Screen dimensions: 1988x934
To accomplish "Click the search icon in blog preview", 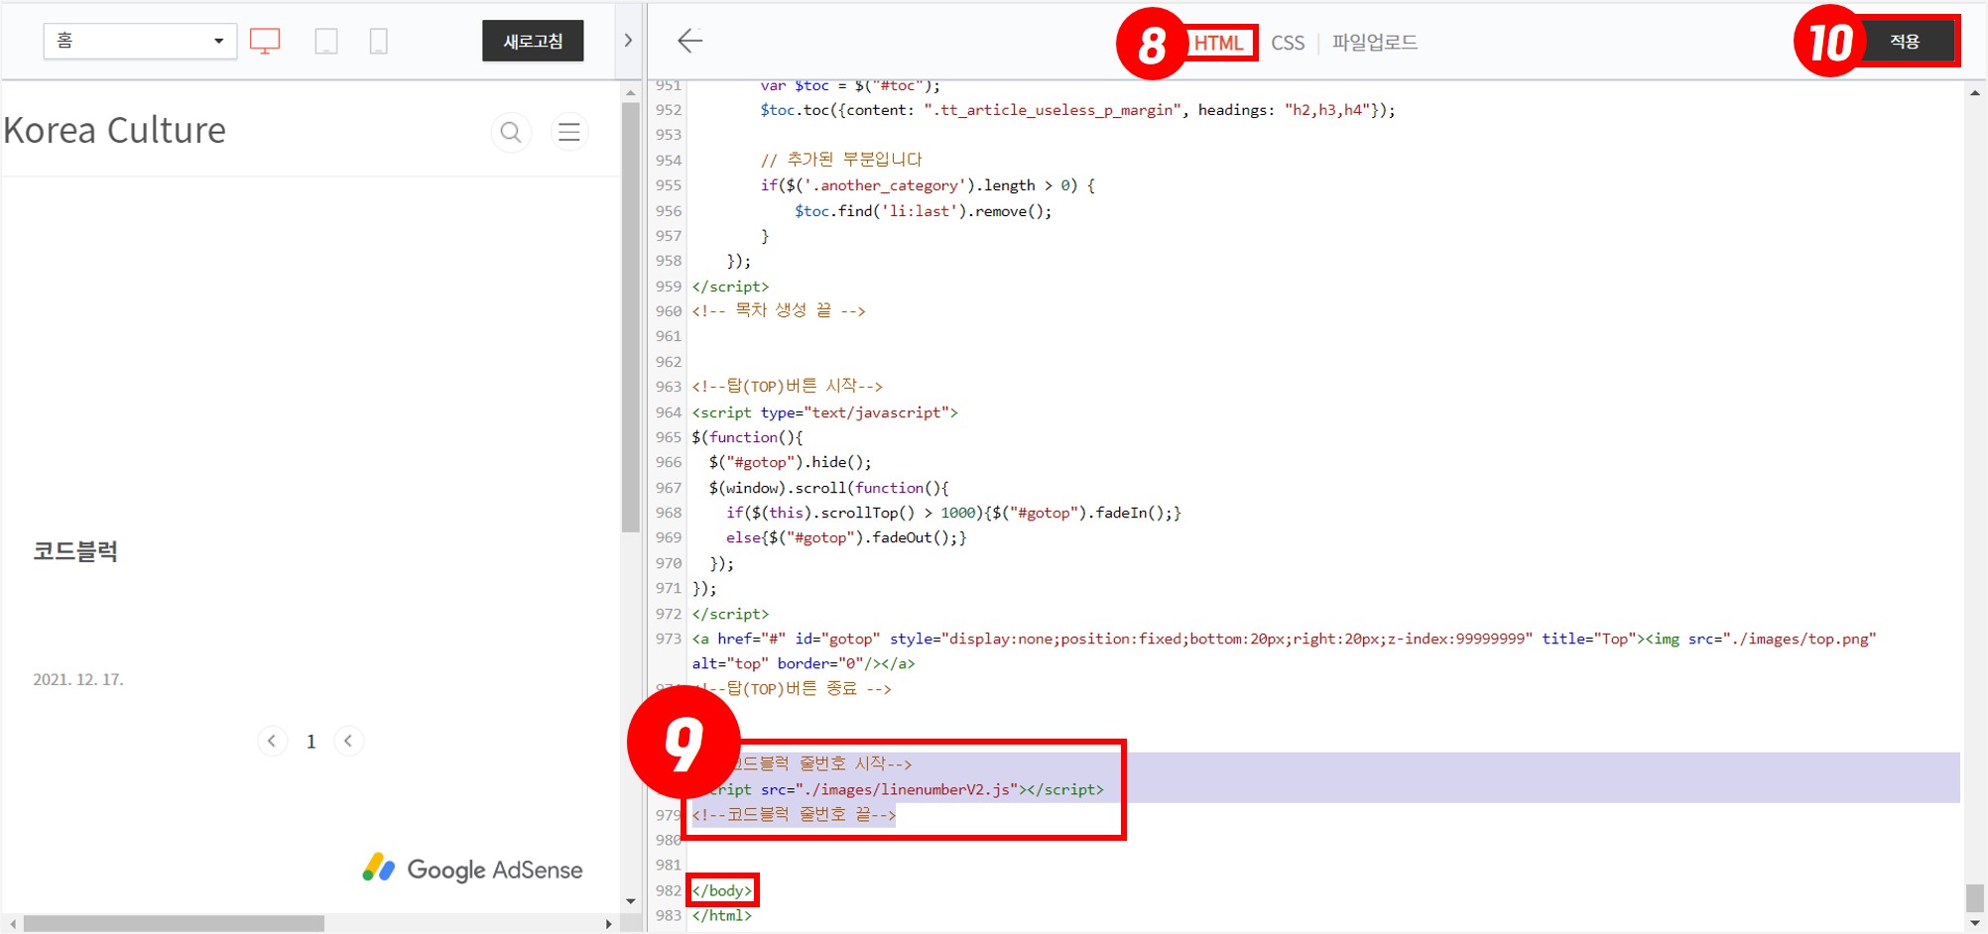I will click(511, 132).
